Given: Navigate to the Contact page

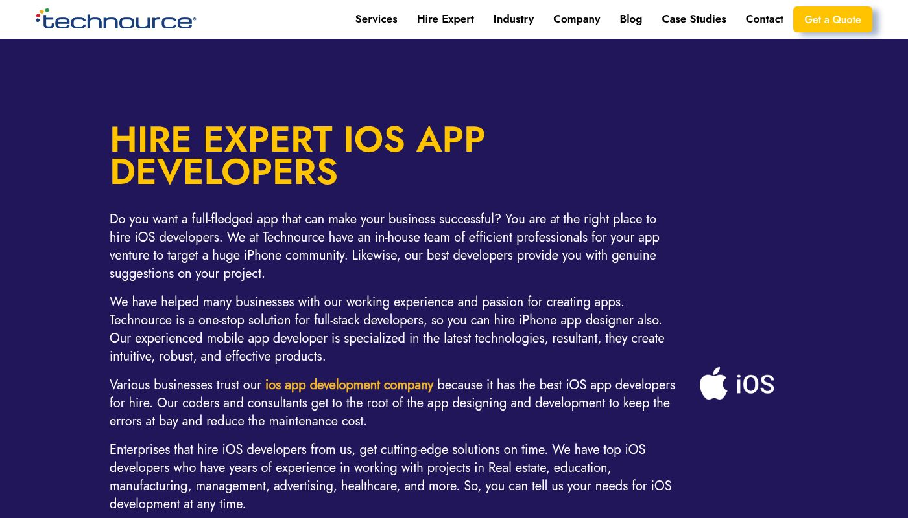Looking at the screenshot, I should [x=764, y=19].
